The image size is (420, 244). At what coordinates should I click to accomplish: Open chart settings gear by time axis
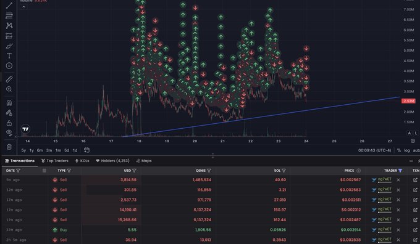[x=413, y=141]
